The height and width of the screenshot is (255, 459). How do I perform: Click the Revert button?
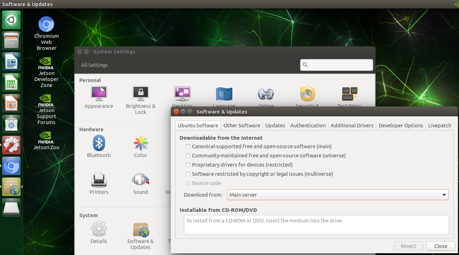coord(408,246)
